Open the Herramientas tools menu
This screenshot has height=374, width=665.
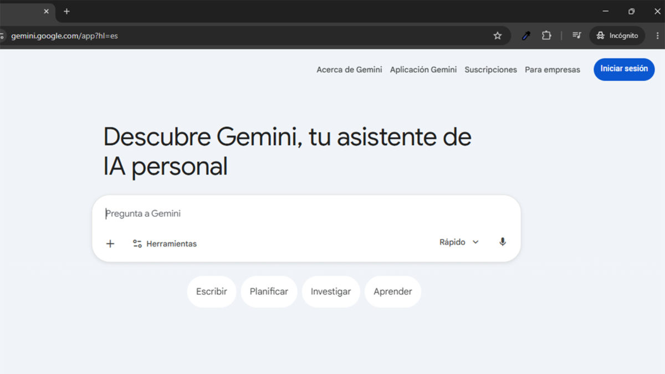point(165,244)
